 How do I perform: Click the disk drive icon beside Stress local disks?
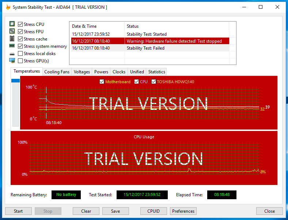click(x=12, y=54)
